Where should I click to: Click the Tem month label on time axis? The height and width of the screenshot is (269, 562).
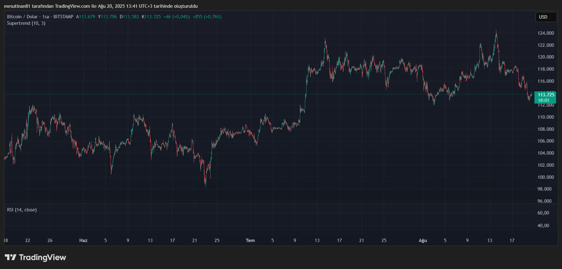250,240
